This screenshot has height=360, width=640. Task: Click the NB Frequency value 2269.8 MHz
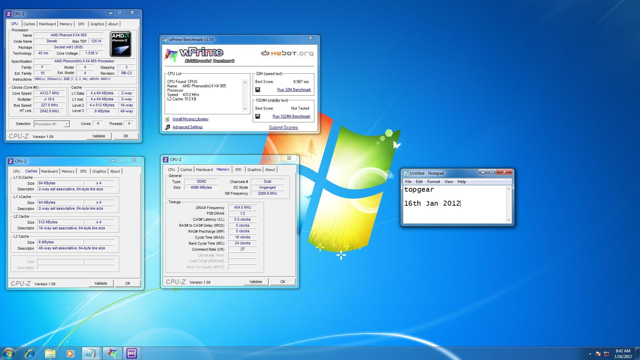click(x=267, y=193)
